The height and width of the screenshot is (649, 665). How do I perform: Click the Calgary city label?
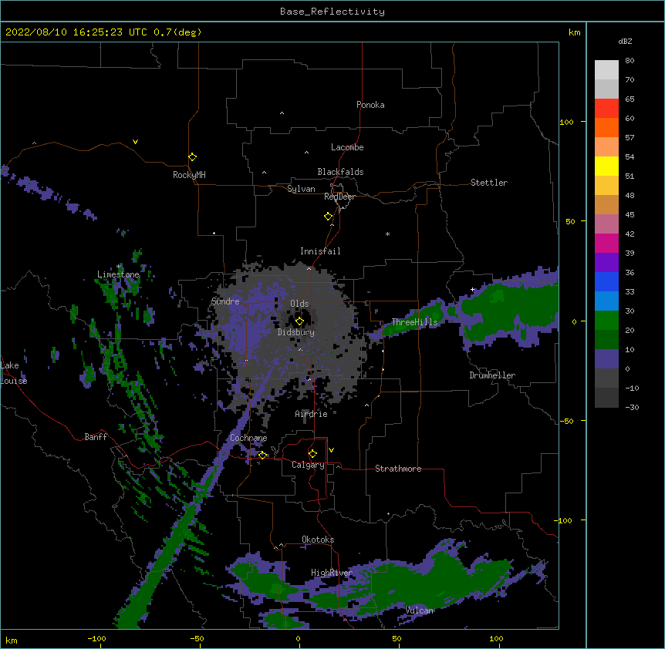308,465
